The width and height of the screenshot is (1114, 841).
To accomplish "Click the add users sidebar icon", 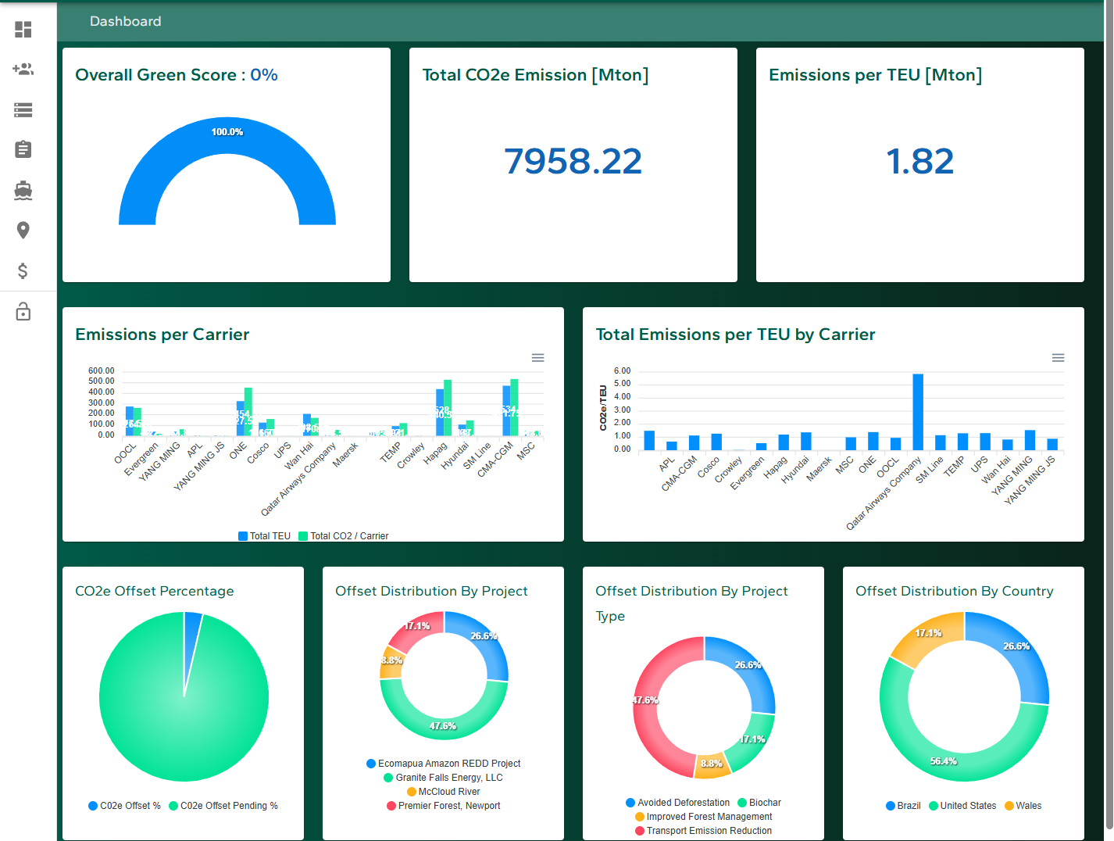I will click(x=23, y=70).
